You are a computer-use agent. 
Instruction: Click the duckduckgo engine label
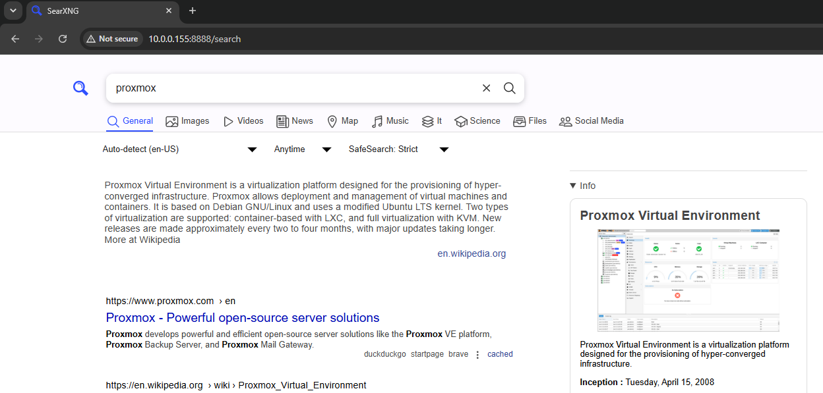click(x=384, y=354)
